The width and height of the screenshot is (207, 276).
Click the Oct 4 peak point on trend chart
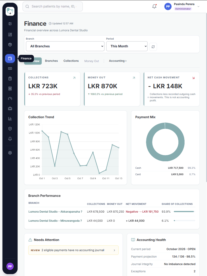[61, 132]
